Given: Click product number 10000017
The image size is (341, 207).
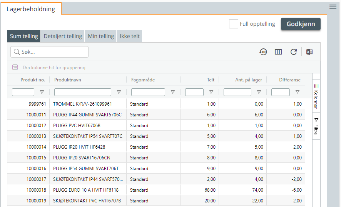Looking at the screenshot, I should (x=36, y=179).
